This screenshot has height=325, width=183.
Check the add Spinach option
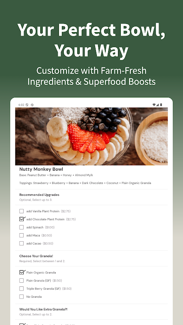pos(22,227)
